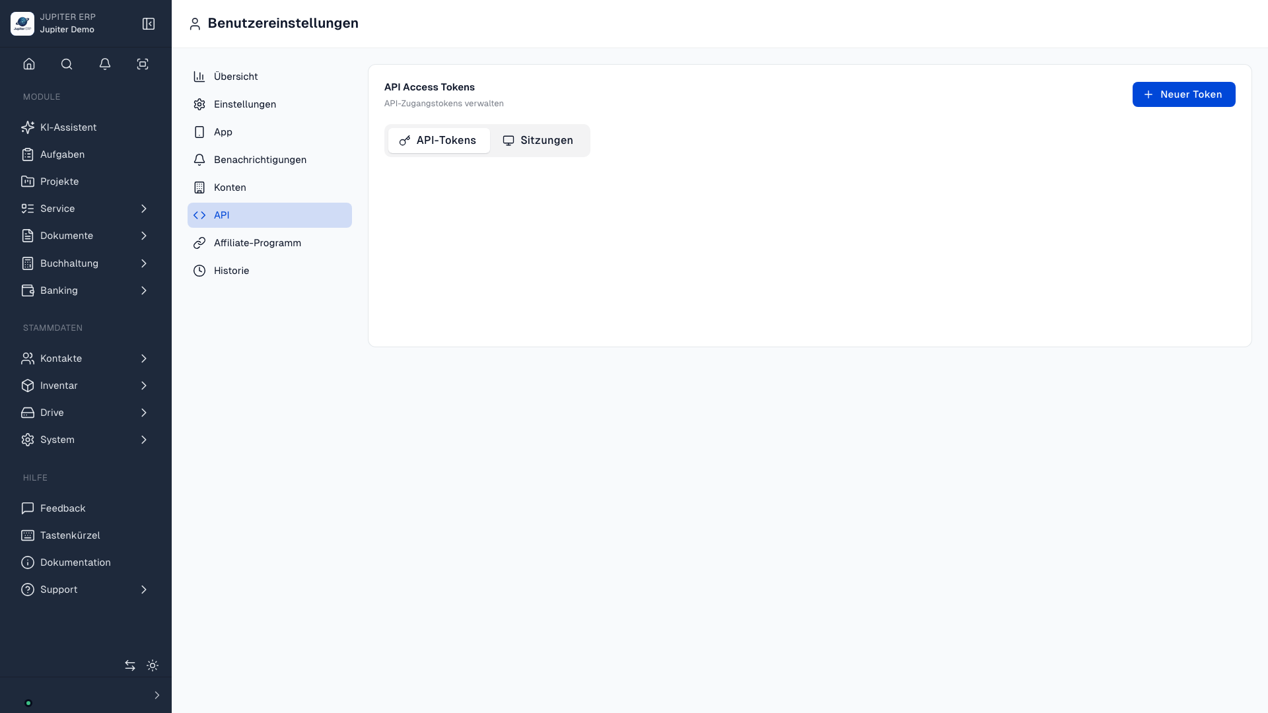
Task: Open Feedback from help section
Action: (x=86, y=508)
